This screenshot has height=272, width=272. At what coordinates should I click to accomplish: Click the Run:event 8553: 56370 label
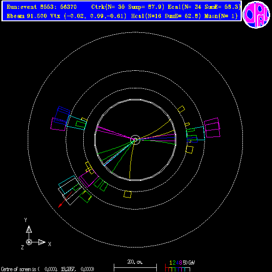(42, 7)
